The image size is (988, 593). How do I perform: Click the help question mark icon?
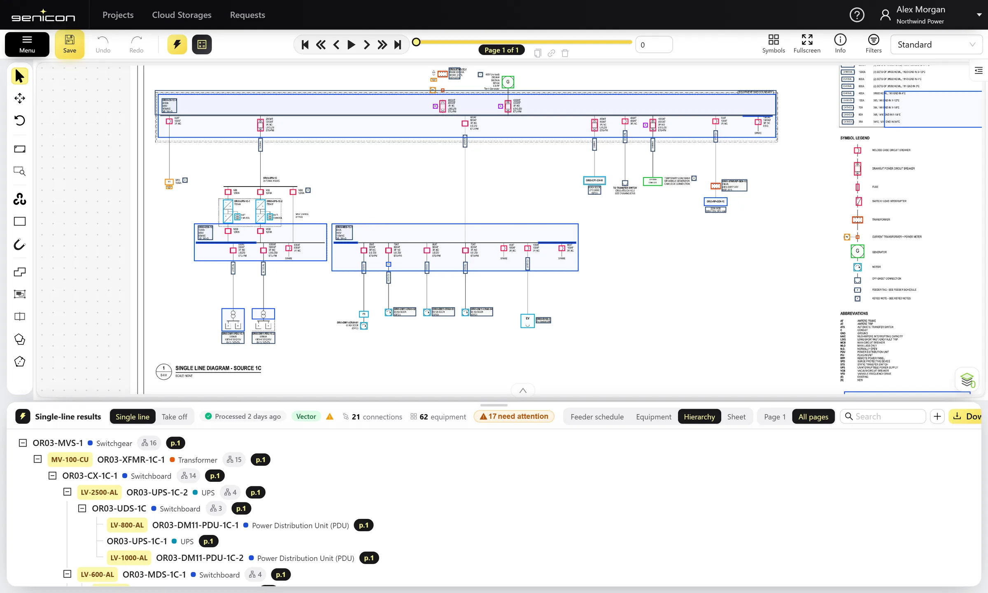(x=857, y=15)
